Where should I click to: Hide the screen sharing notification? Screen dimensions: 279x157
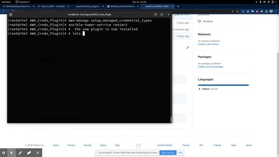[180, 153]
